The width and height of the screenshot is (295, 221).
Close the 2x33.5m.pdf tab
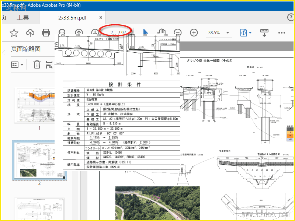point(101,18)
